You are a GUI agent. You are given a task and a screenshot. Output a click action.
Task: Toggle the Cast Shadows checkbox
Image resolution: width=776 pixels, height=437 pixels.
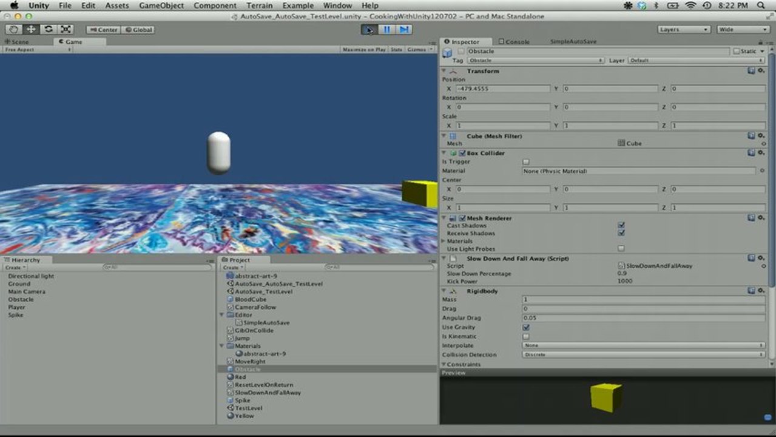tap(621, 226)
